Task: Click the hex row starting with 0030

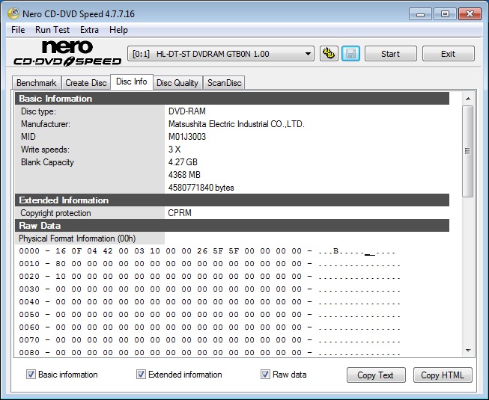Action: pyautogui.click(x=210, y=289)
